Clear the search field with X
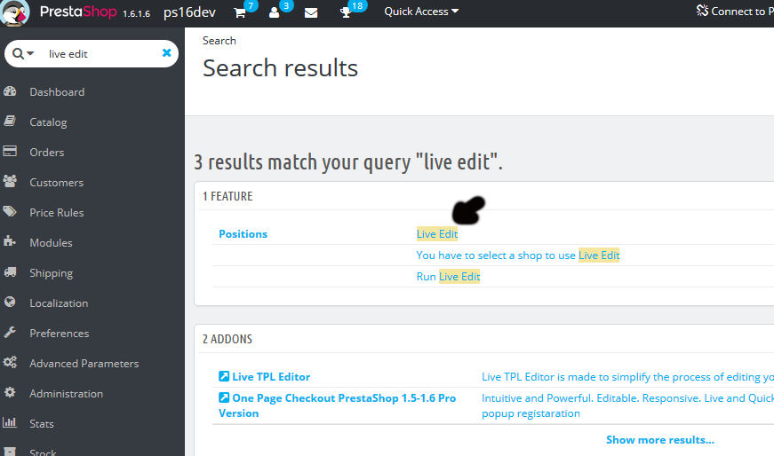Image resolution: width=774 pixels, height=456 pixels. 167,52
